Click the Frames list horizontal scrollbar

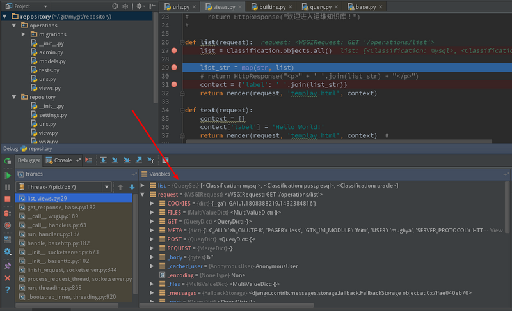click(67, 305)
